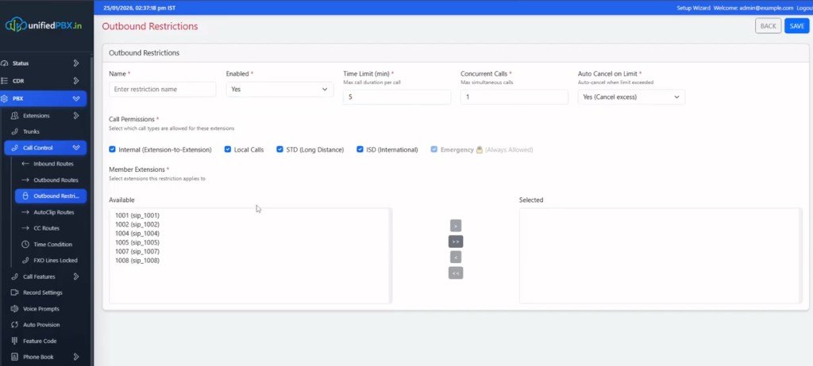
Task: Click the Logout link
Action: coord(804,8)
